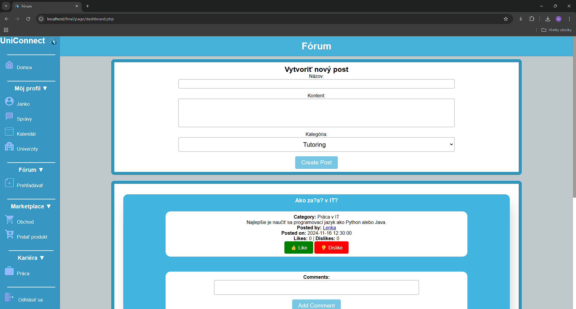
Task: Click the Prehľadávať plus-box icon
Action: (x=9, y=183)
